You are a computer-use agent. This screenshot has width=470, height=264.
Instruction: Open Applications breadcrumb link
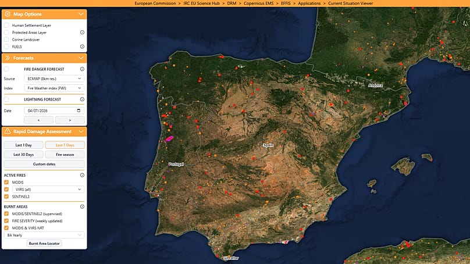(309, 3)
